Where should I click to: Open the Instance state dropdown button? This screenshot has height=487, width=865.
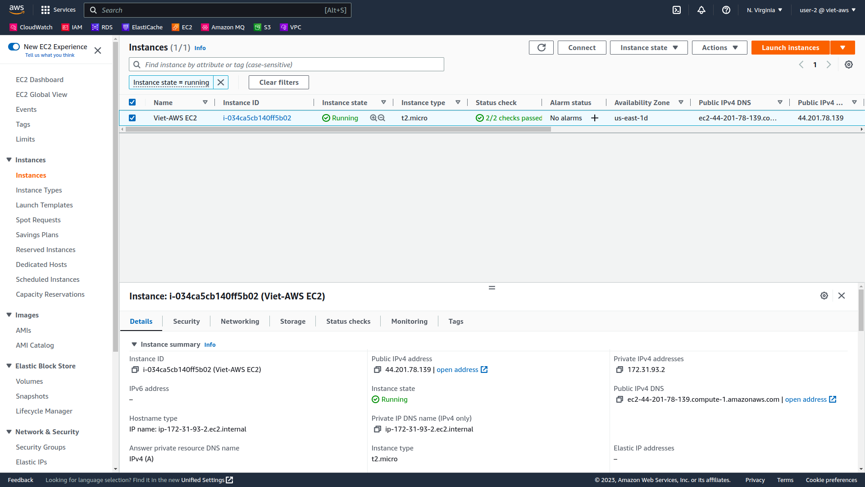[x=649, y=47]
